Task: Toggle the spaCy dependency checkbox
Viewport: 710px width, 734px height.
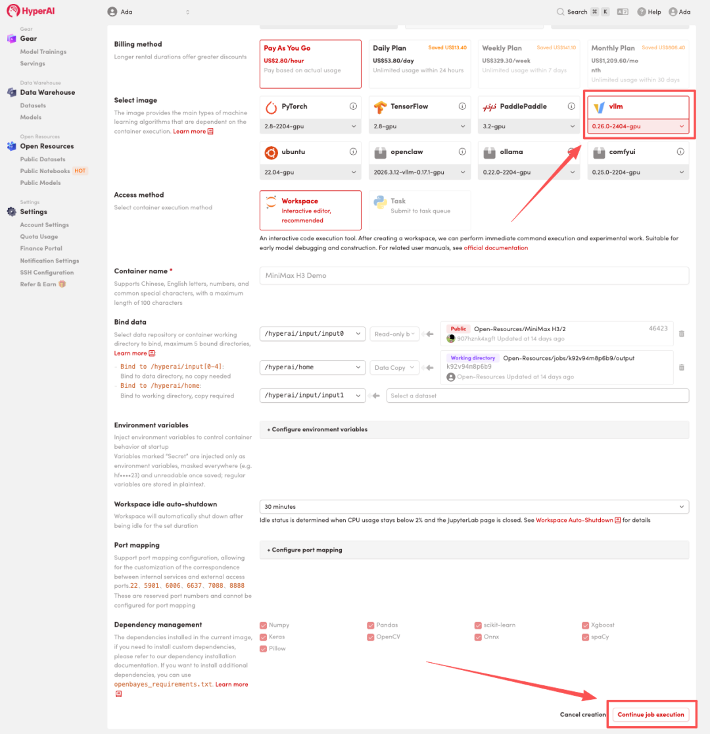Action: [x=585, y=637]
